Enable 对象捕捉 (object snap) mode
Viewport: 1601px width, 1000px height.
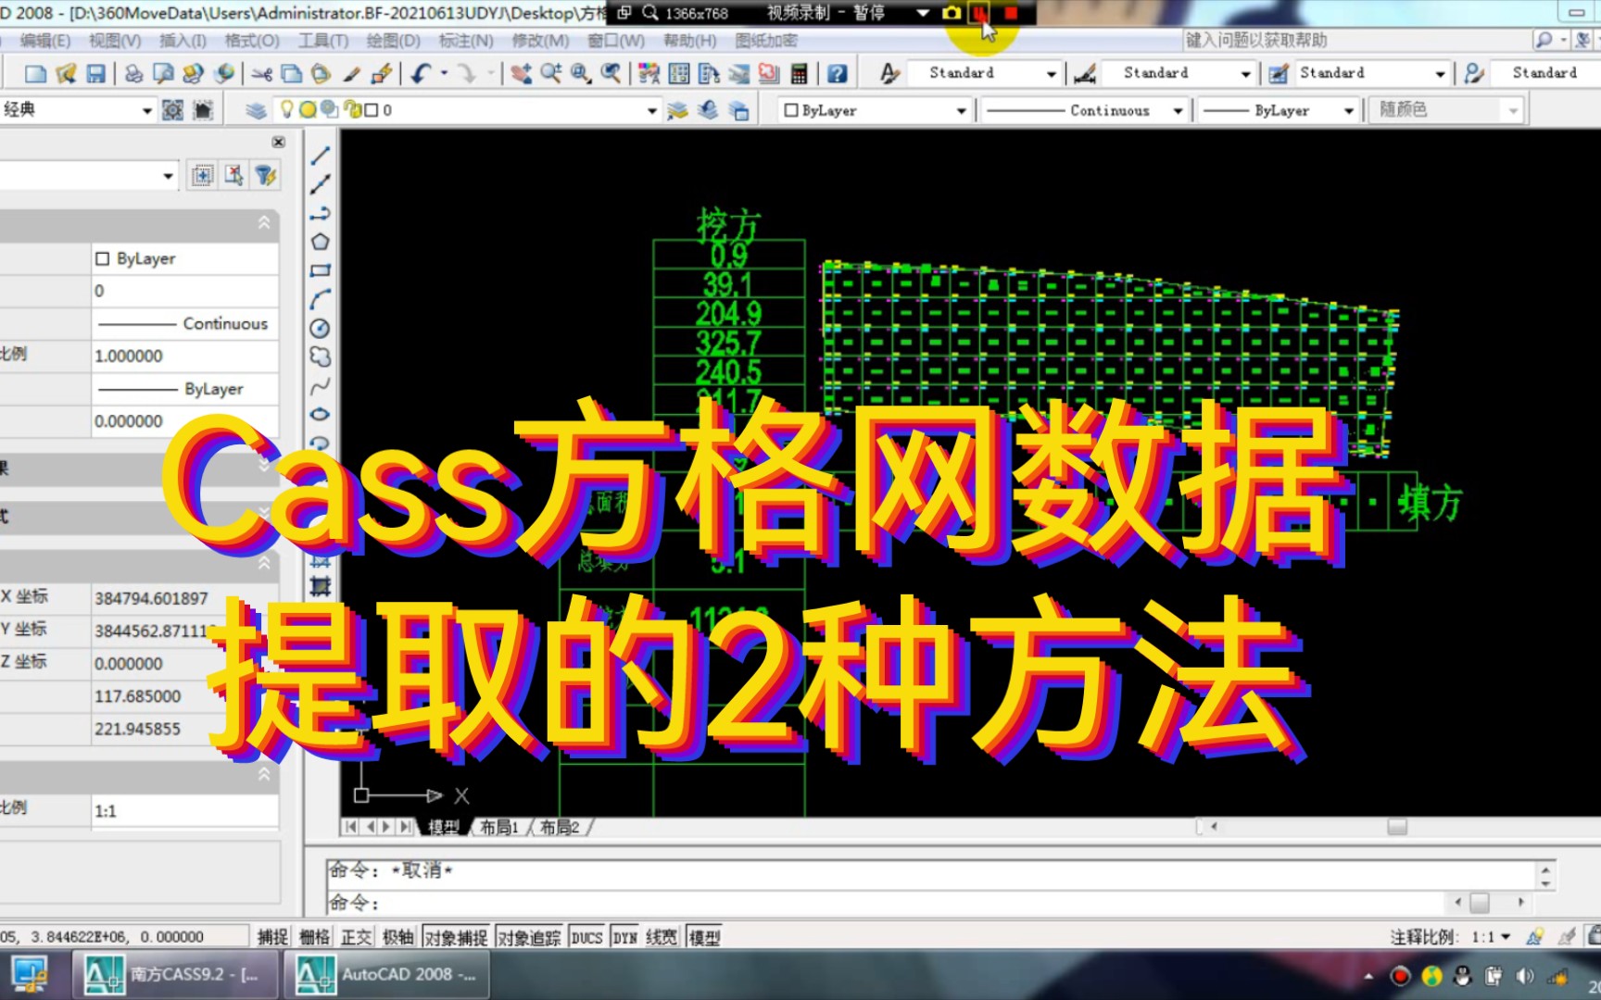pos(455,936)
